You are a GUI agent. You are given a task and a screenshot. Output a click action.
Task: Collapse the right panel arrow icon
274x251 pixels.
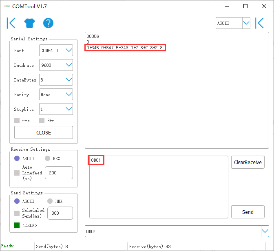tap(259, 23)
